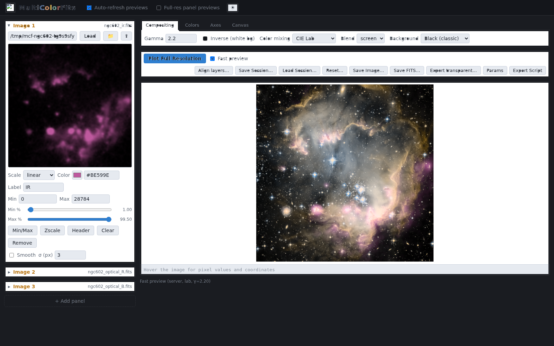This screenshot has height=346, width=554.
Task: Click the ngc602_optical_R.fits filename
Action: [x=110, y=272]
